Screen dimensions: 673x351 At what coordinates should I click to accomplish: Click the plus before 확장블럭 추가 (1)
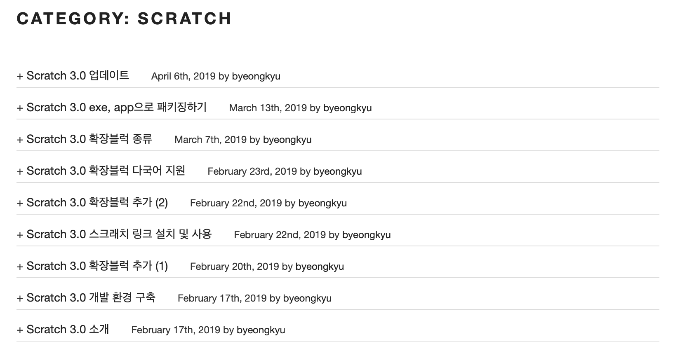(x=20, y=267)
